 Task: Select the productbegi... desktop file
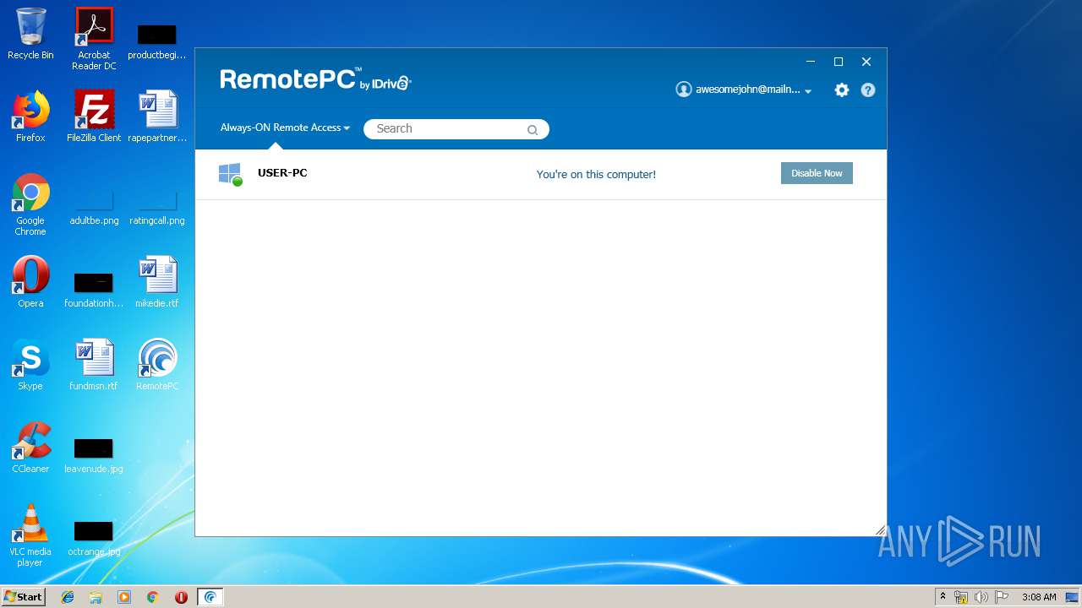click(157, 42)
